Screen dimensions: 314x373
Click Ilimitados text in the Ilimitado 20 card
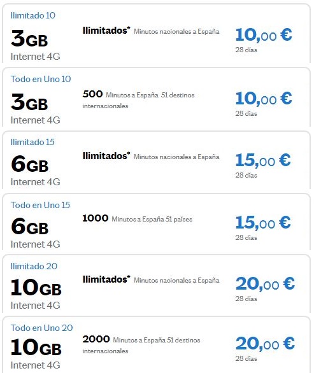point(106,279)
